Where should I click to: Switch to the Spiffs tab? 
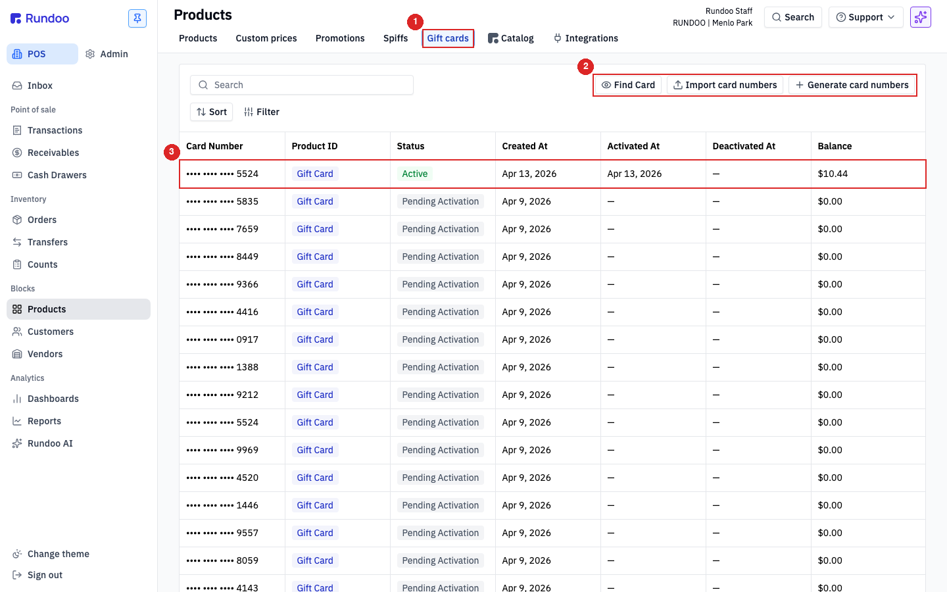396,38
